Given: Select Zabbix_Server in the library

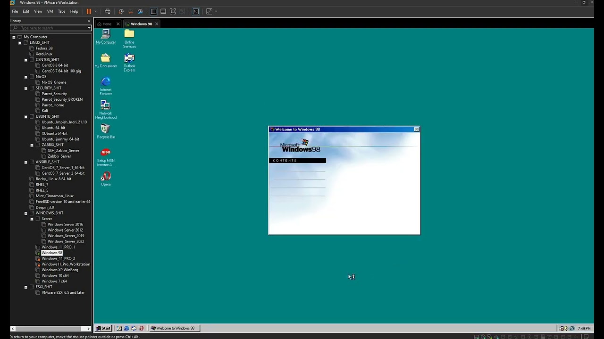Looking at the screenshot, I should (59, 156).
